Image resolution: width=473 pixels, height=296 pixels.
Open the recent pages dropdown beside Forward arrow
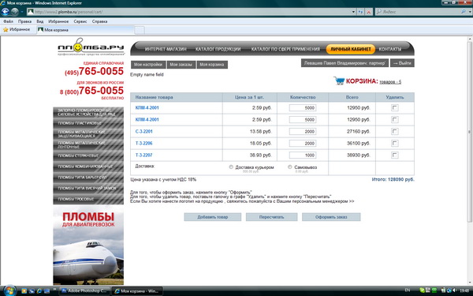click(x=22, y=12)
